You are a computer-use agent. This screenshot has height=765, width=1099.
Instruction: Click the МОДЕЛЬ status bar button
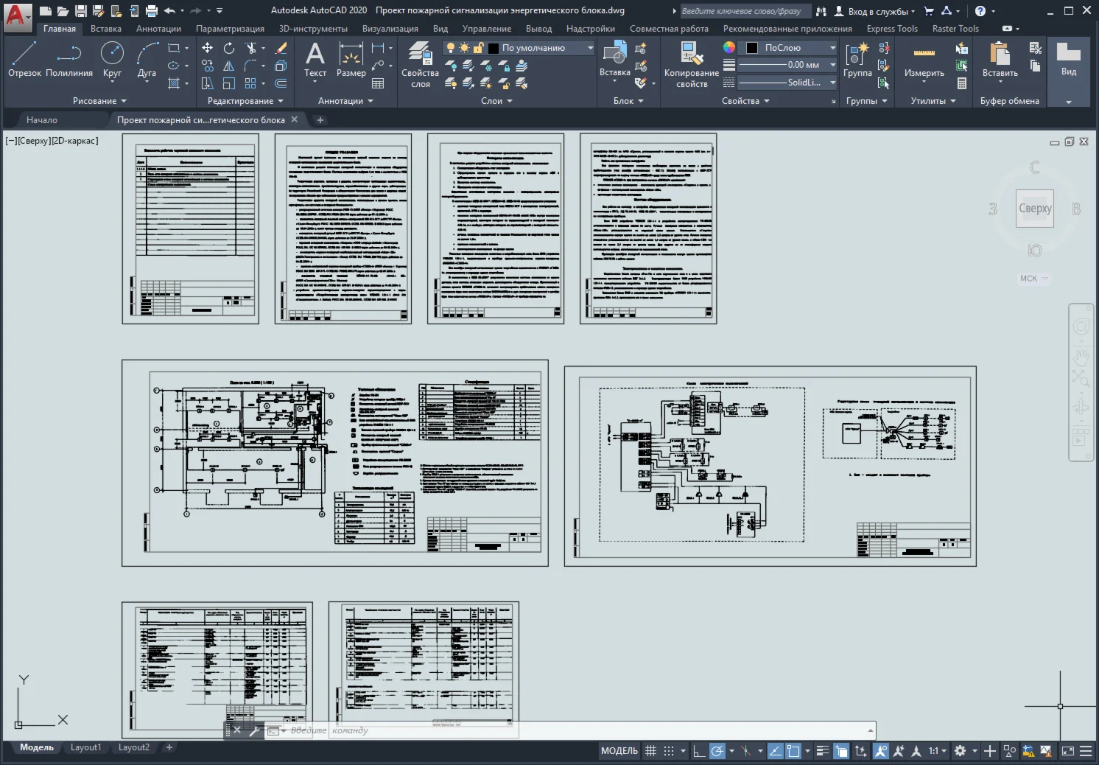click(x=619, y=751)
